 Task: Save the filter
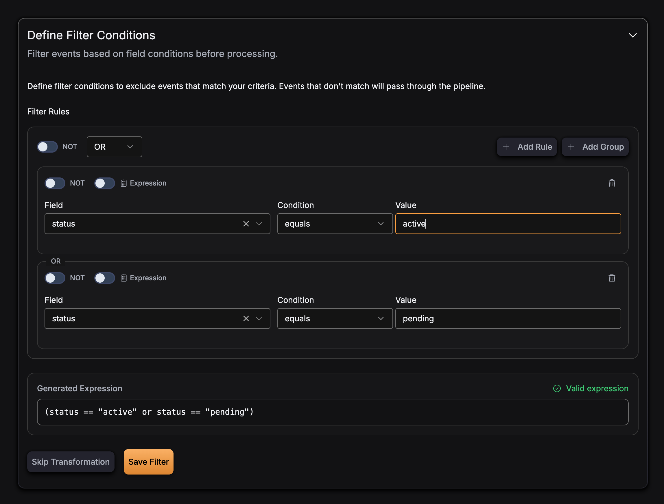[x=148, y=462]
